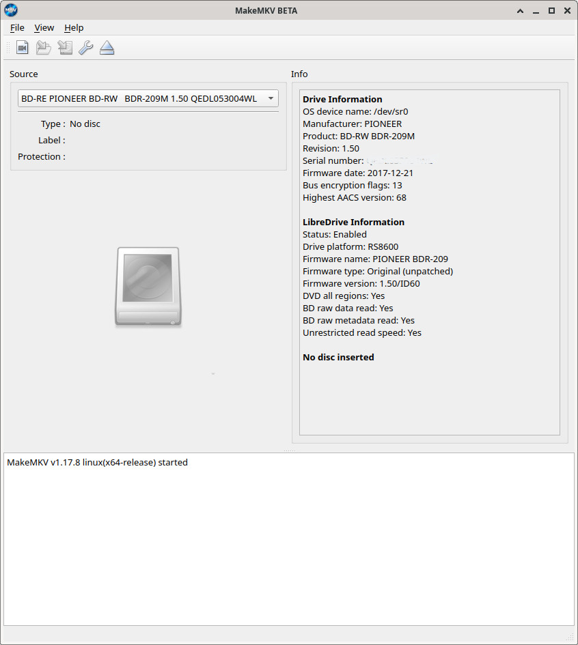578x645 pixels.
Task: Click the 'No disc inserted' message
Action: (x=338, y=358)
